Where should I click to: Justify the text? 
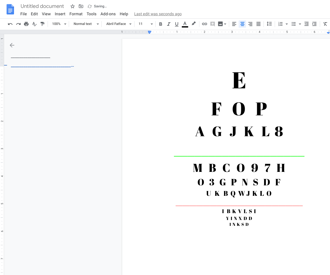(258, 24)
